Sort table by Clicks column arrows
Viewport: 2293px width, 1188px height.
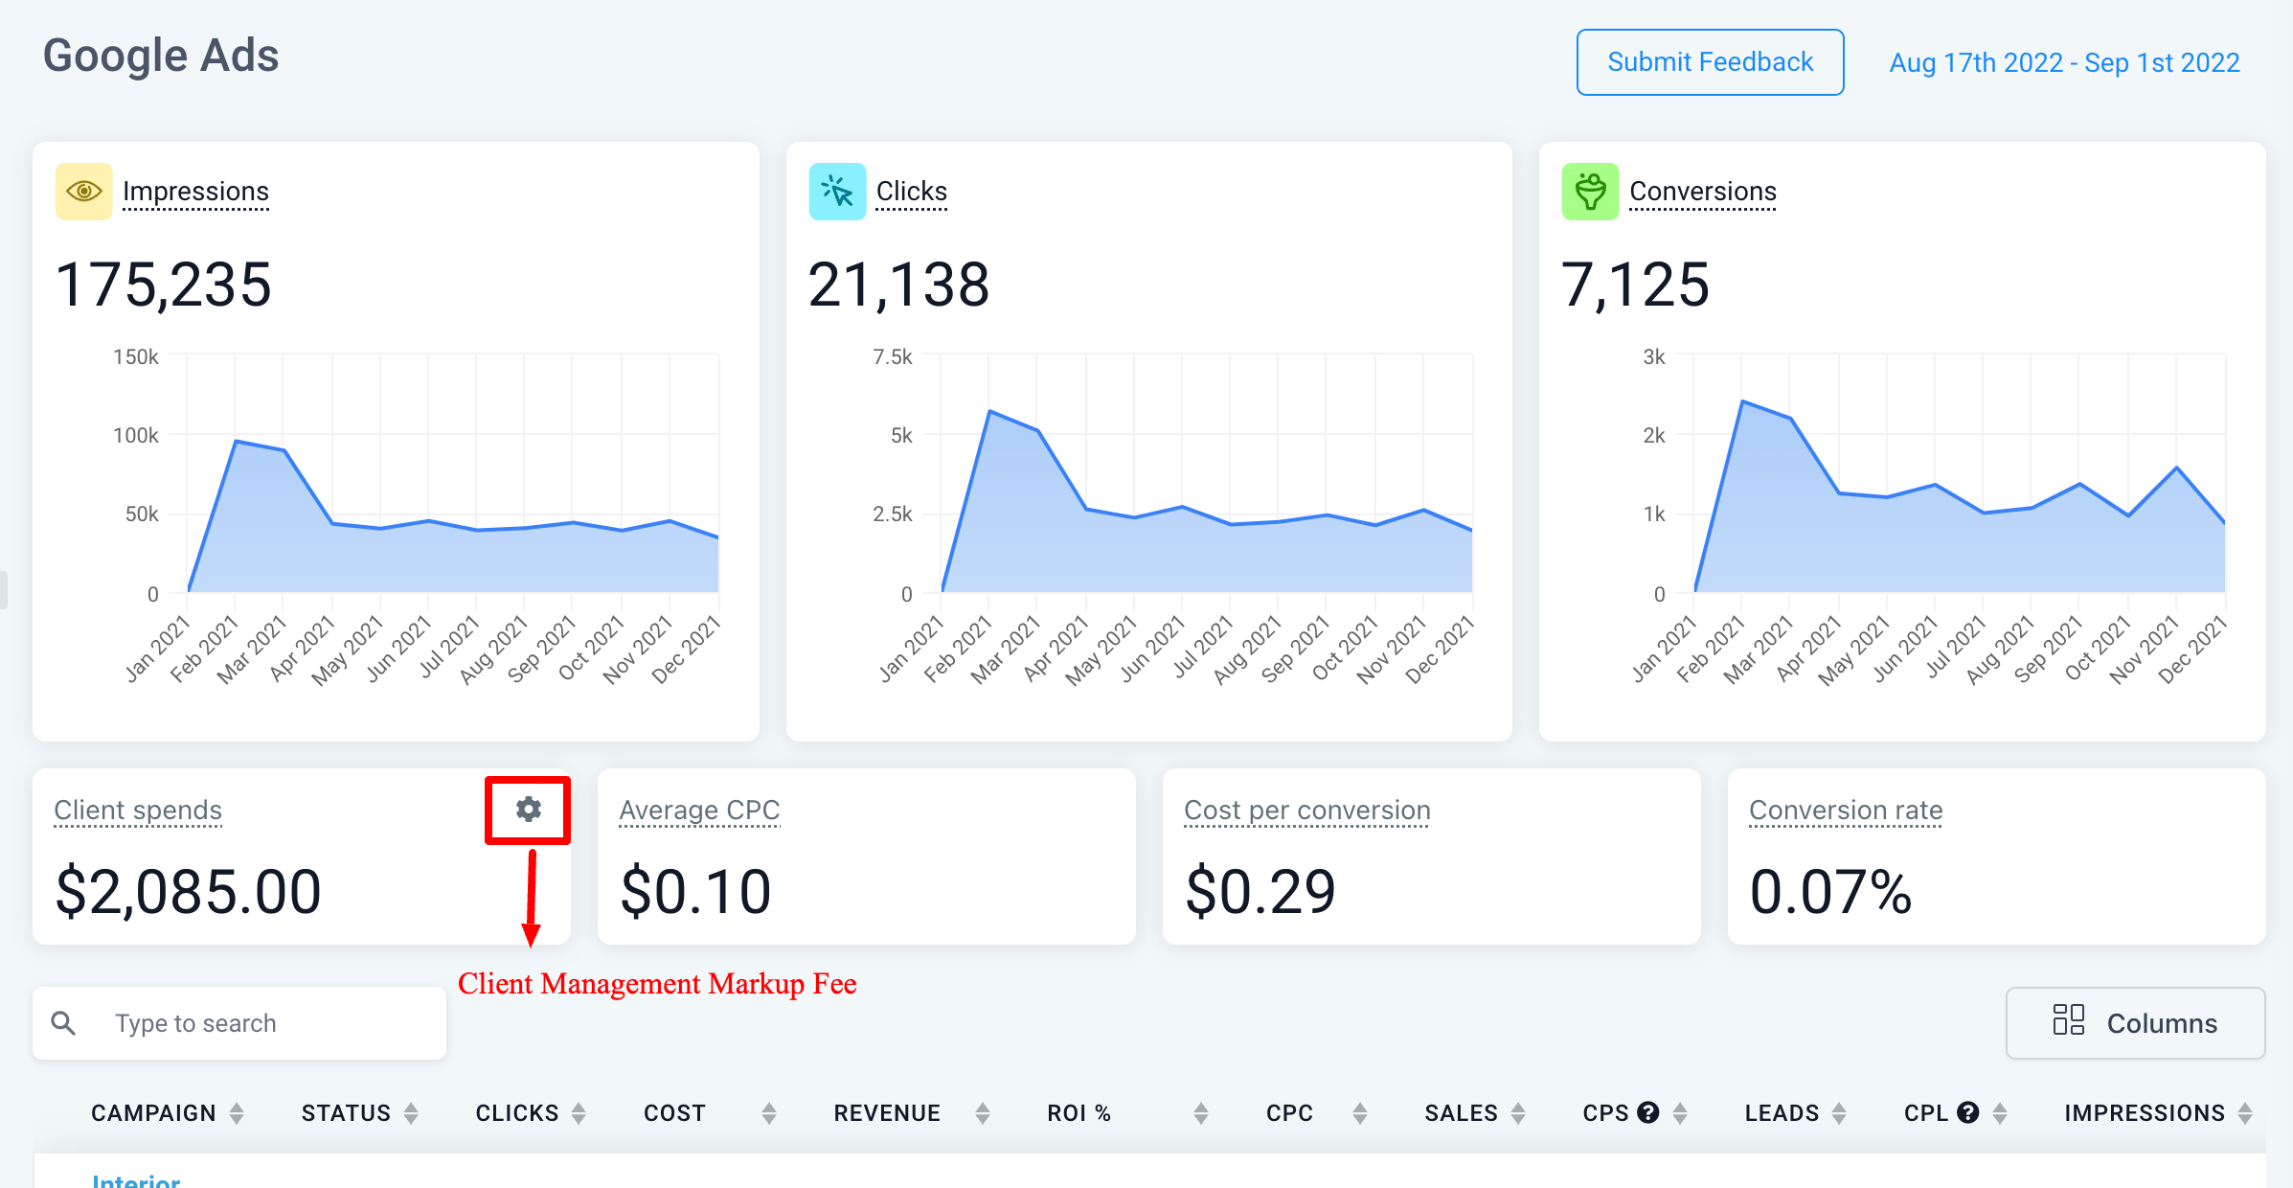click(579, 1113)
